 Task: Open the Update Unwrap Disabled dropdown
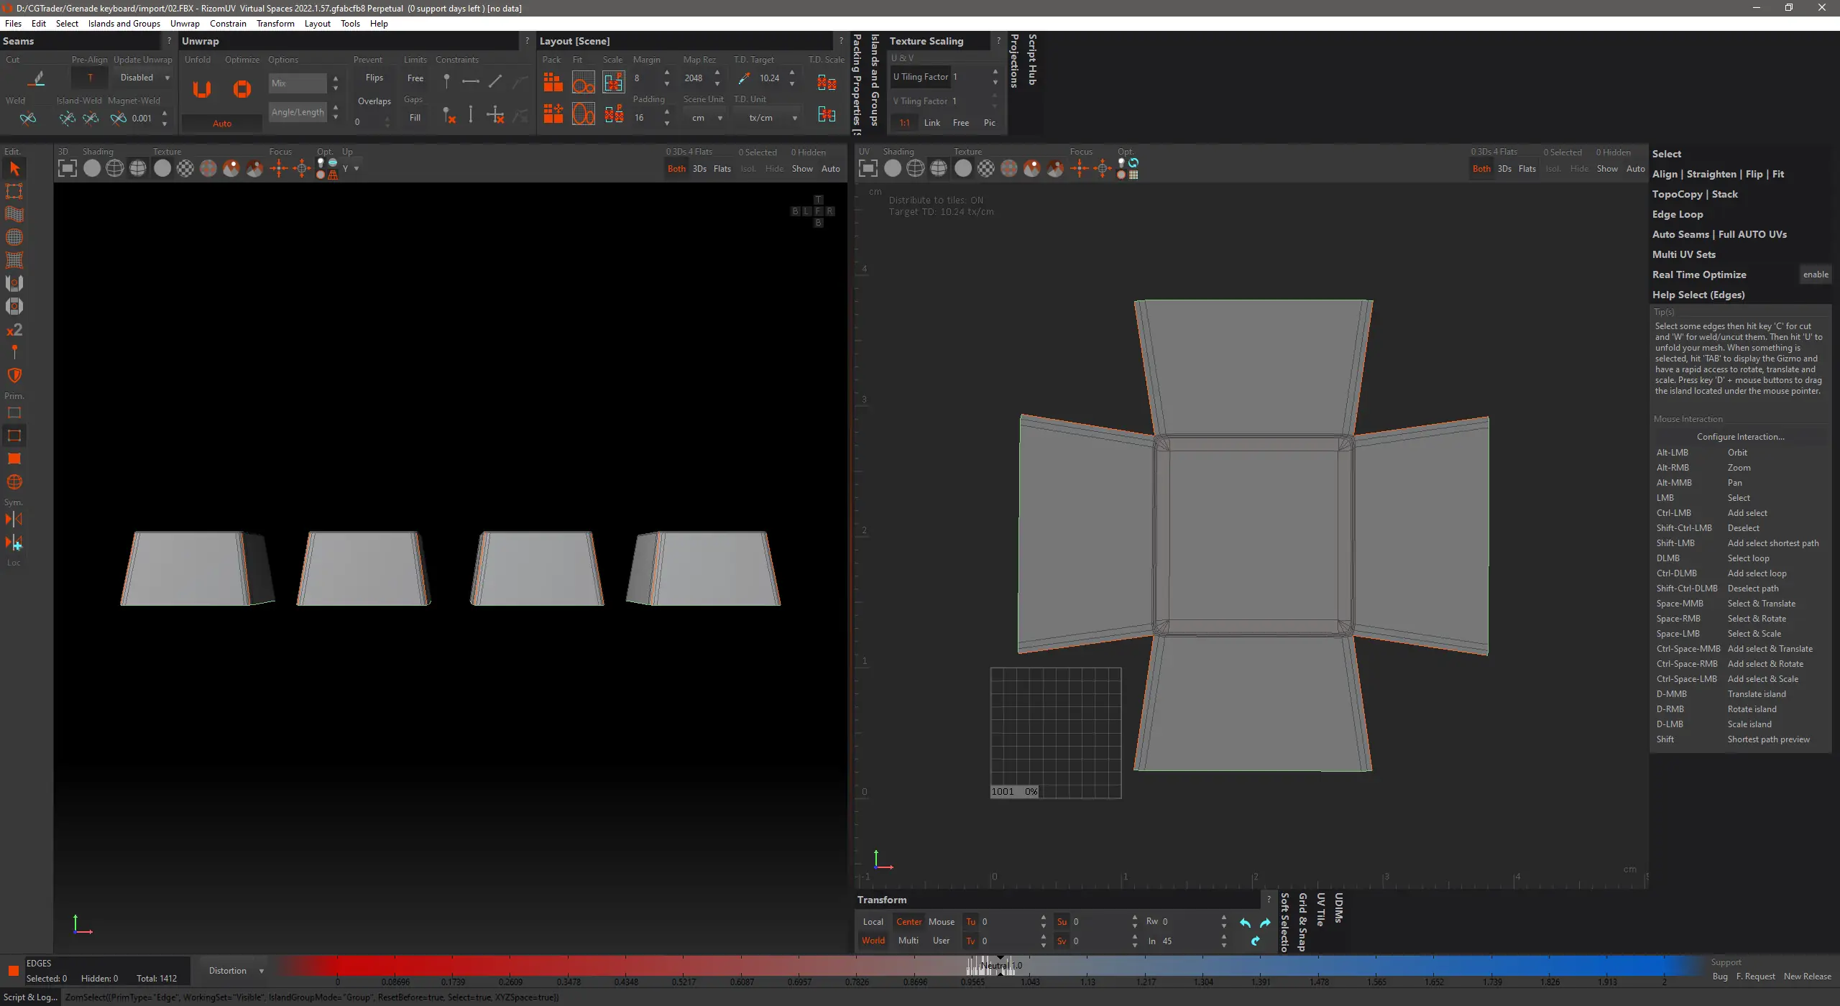[x=144, y=78]
